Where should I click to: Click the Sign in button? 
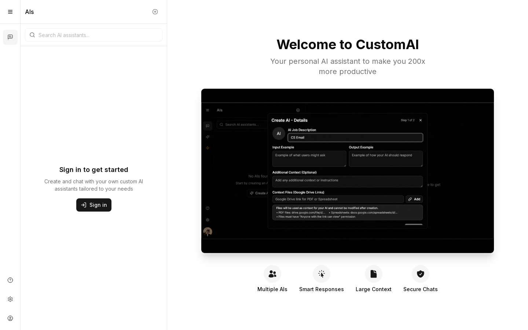(94, 205)
